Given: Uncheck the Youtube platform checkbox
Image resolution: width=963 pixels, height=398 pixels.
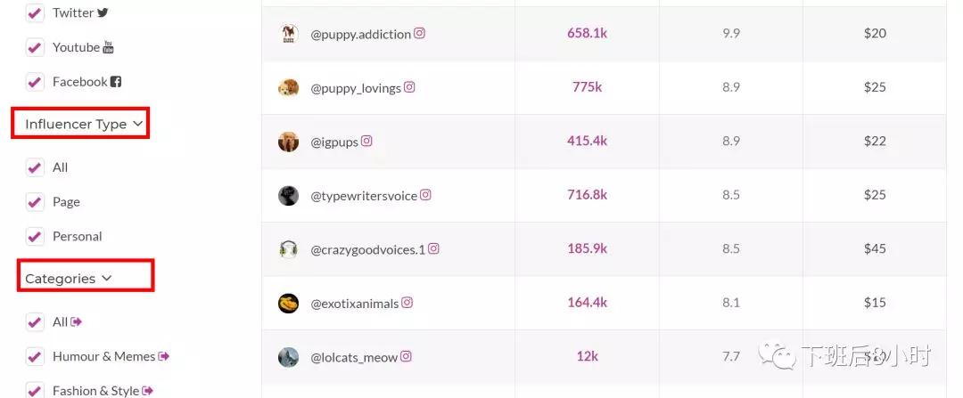Looking at the screenshot, I should [35, 47].
